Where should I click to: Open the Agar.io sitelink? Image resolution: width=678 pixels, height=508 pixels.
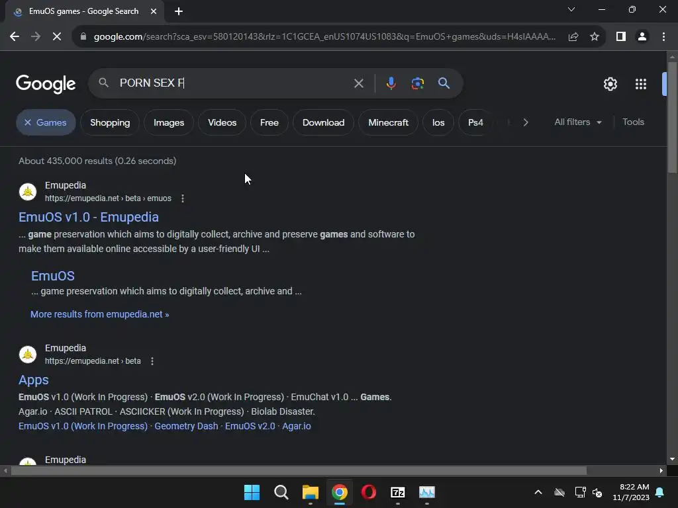pos(297,426)
